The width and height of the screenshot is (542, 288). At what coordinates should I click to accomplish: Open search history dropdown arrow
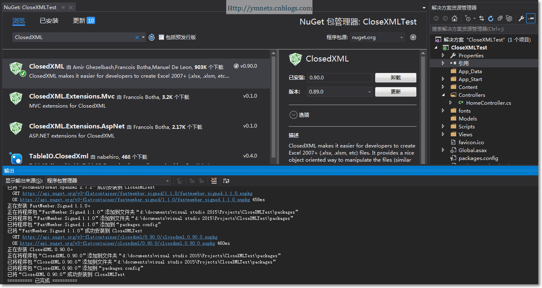coord(143,37)
